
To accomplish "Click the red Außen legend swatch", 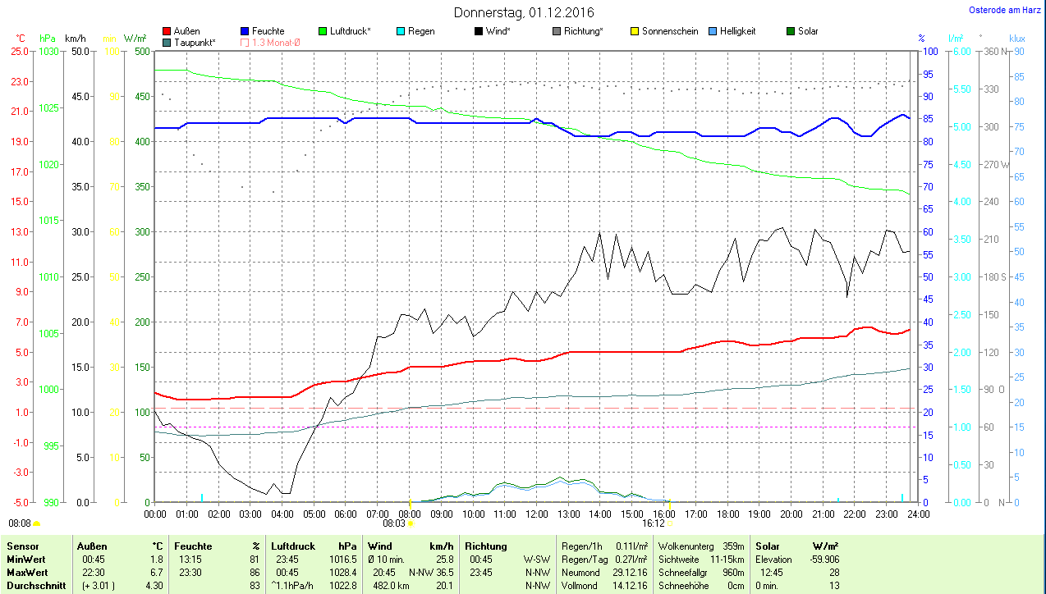I will 167,31.
